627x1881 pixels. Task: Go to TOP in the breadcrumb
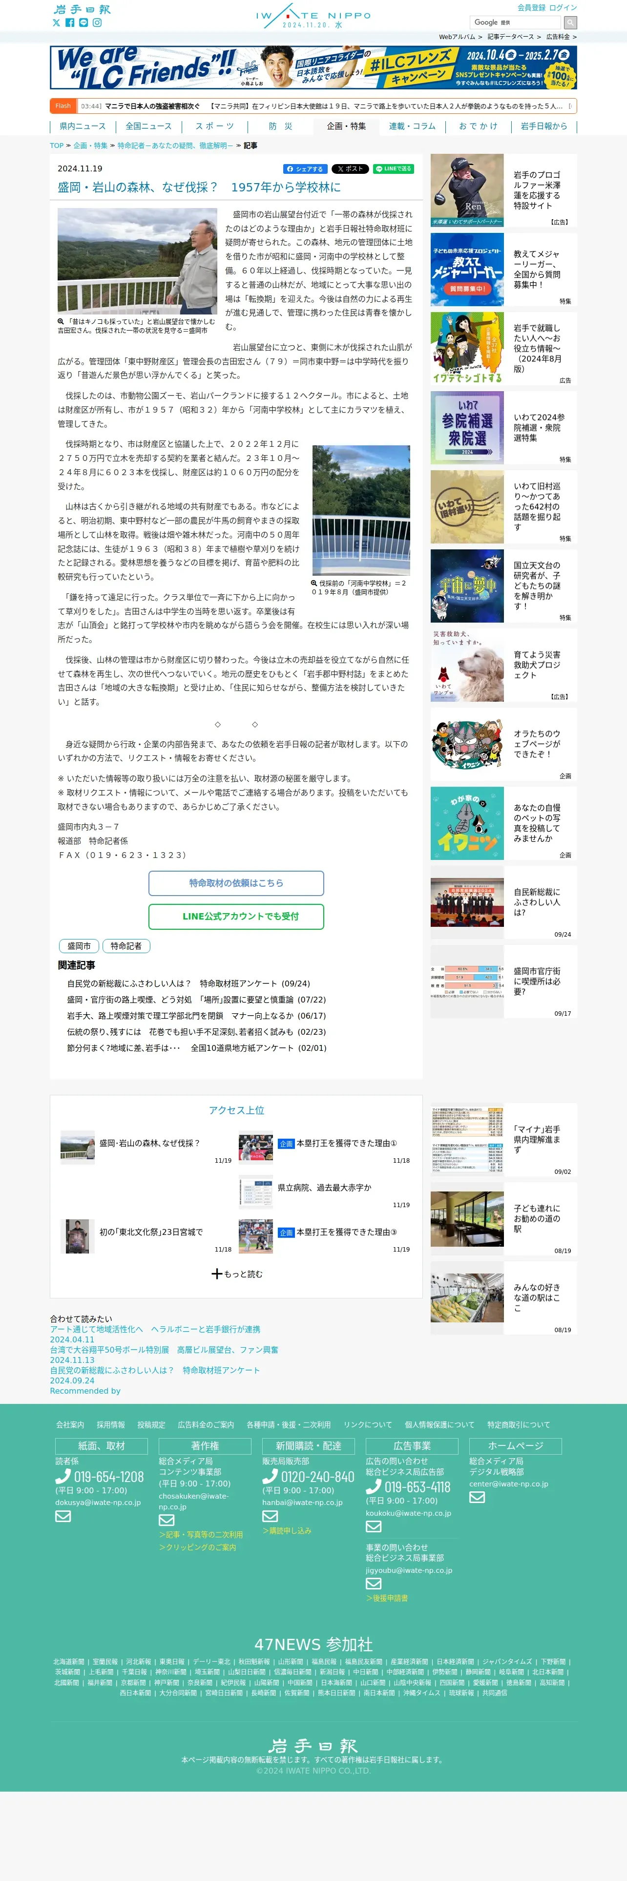pos(56,146)
